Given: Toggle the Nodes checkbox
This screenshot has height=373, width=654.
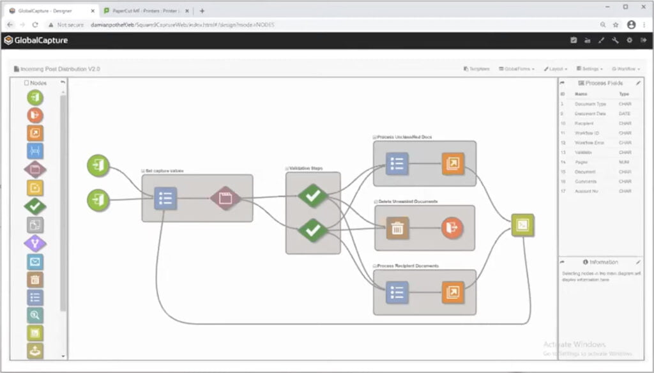Looking at the screenshot, I should 26,82.
